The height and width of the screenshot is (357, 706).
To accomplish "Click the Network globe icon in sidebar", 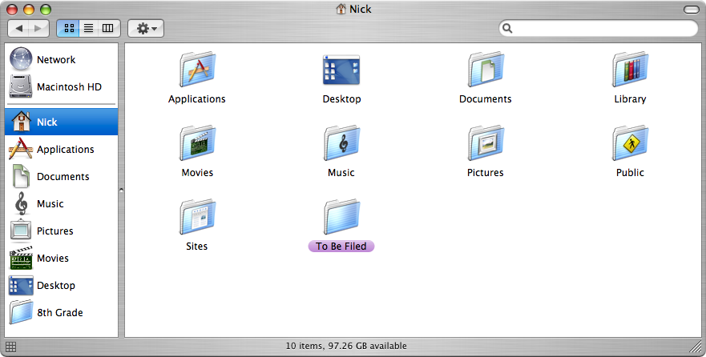I will (21, 59).
